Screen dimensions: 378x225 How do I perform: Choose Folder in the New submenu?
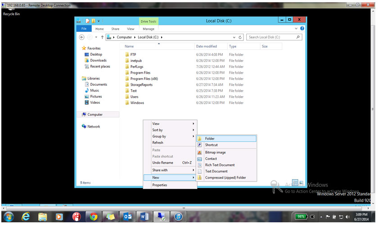click(226, 139)
